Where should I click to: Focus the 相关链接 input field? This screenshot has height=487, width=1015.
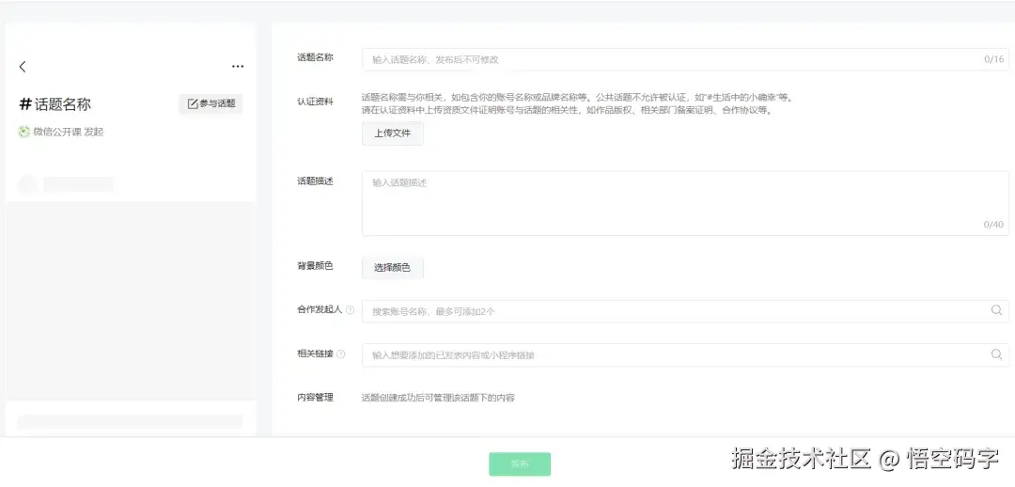tap(685, 354)
